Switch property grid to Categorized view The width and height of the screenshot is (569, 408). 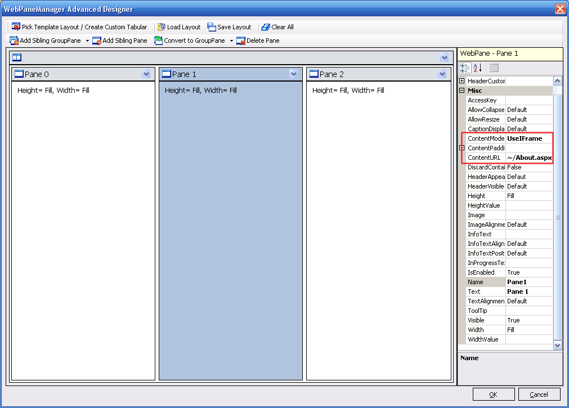[465, 68]
